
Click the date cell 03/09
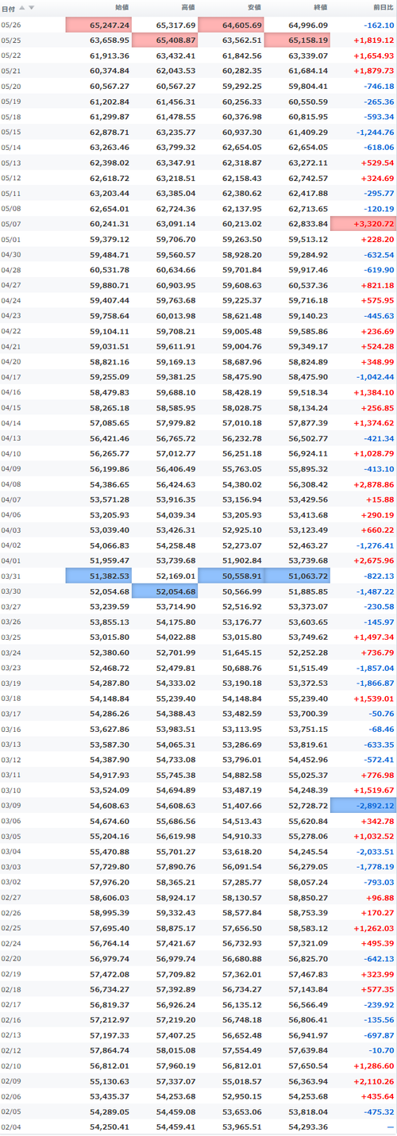tap(11, 804)
